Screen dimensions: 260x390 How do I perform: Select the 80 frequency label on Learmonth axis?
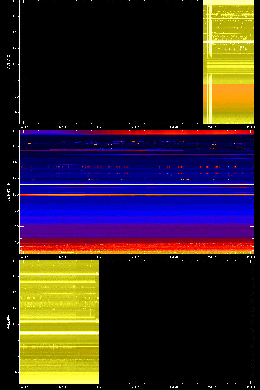[x=16, y=210]
